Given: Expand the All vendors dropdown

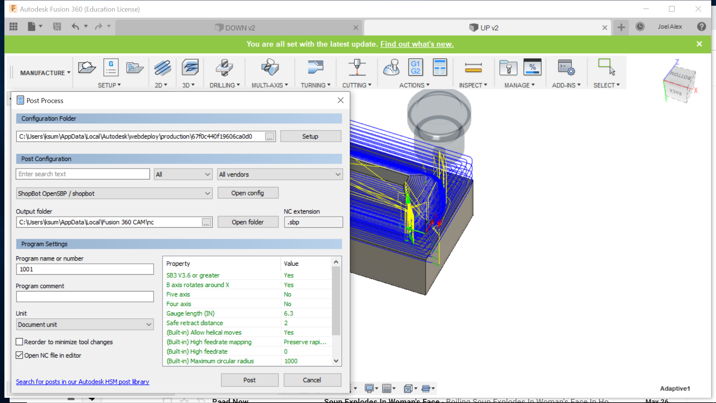Looking at the screenshot, I should click(x=280, y=174).
